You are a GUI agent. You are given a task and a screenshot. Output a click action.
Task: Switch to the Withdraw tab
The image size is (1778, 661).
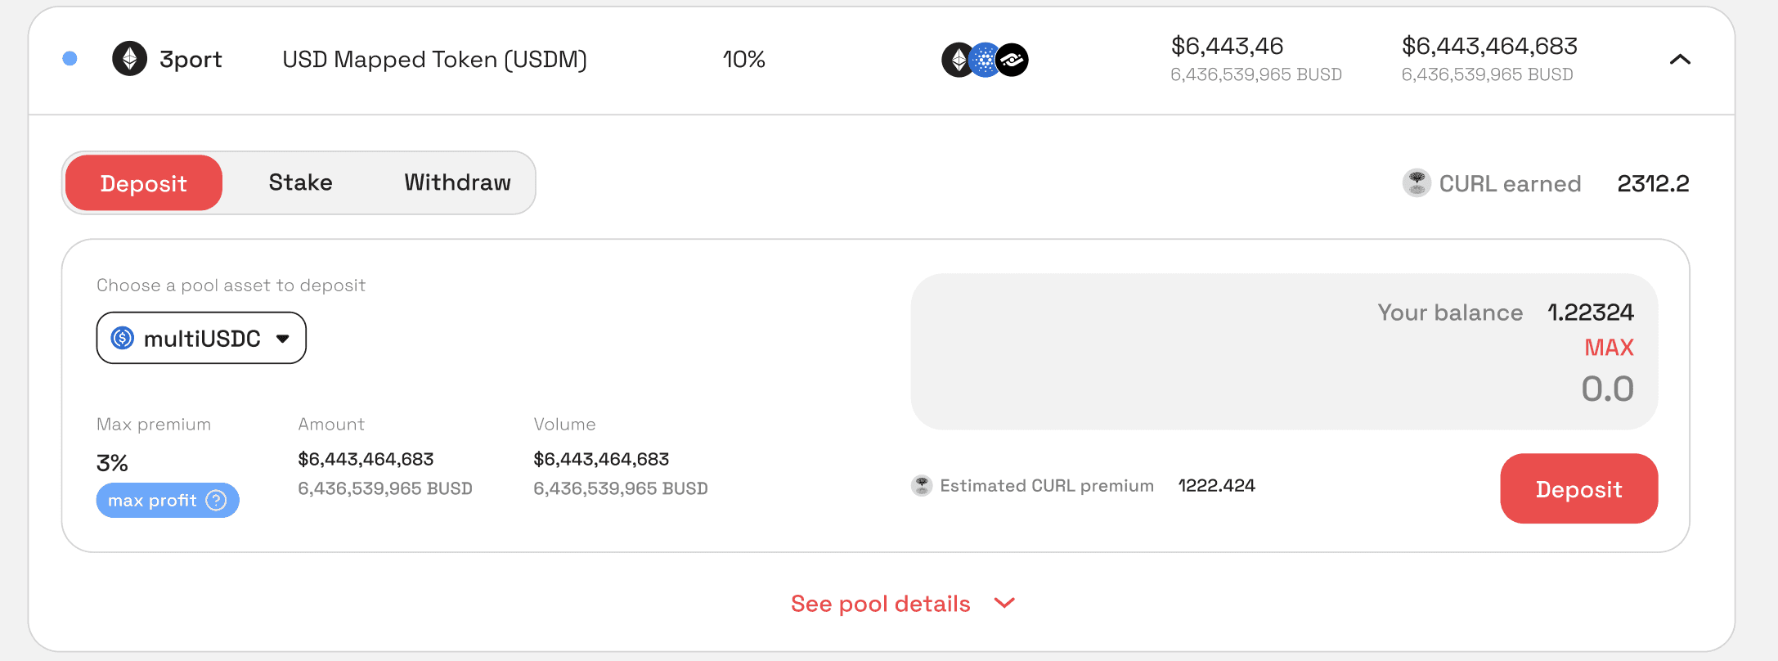[x=457, y=182]
